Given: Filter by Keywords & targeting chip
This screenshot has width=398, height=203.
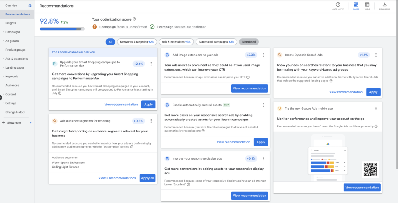Looking at the screenshot, I should point(137,42).
